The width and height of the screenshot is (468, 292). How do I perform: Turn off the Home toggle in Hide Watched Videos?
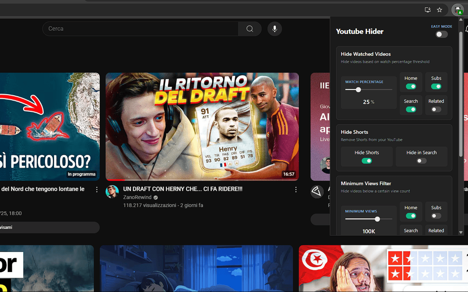coord(411,87)
